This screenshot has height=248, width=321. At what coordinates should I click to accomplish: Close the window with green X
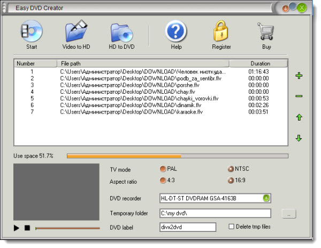[302, 8]
